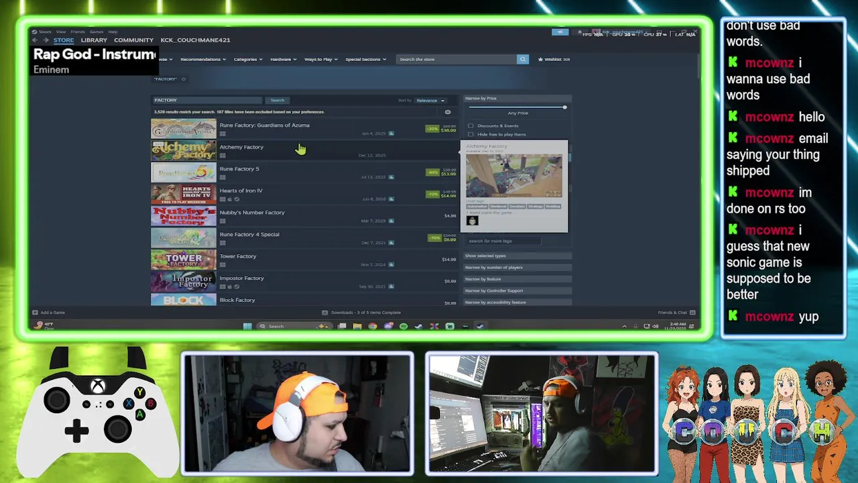Expand Special Sections menu
Image resolution: width=858 pixels, height=483 pixels.
click(365, 59)
